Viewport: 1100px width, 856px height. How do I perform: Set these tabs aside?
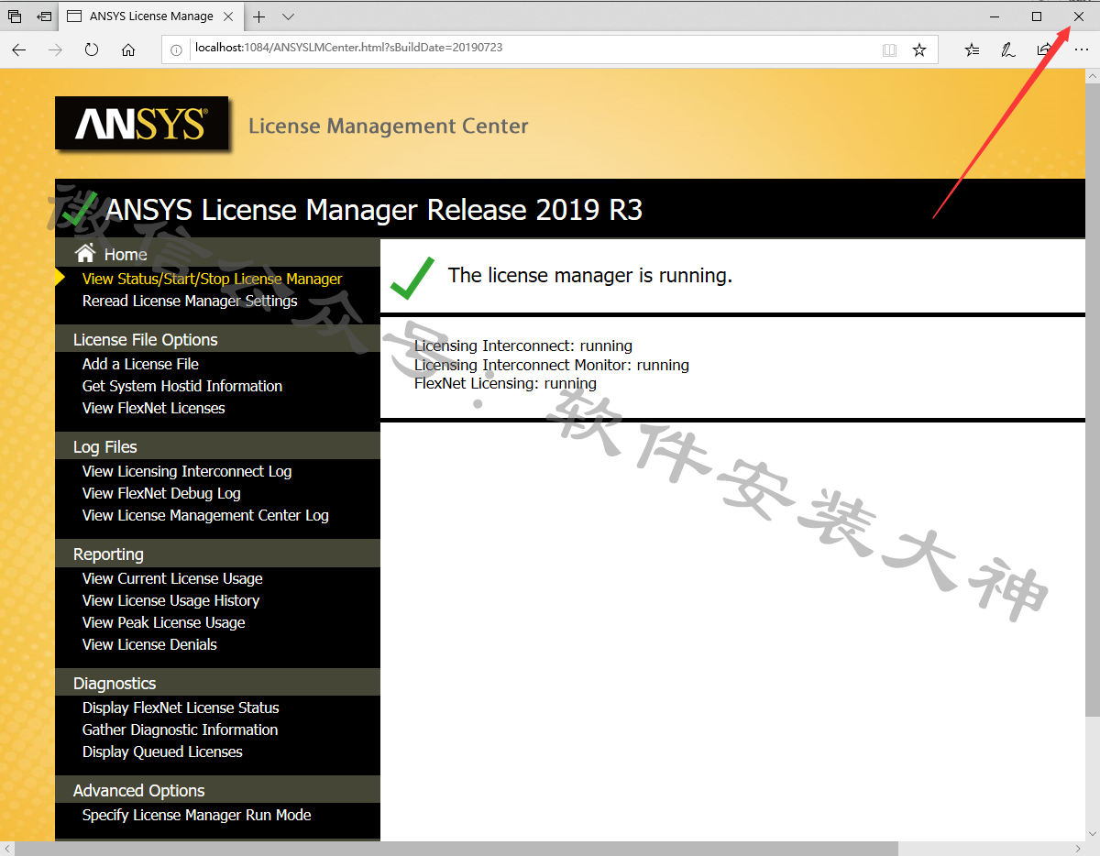pos(44,16)
